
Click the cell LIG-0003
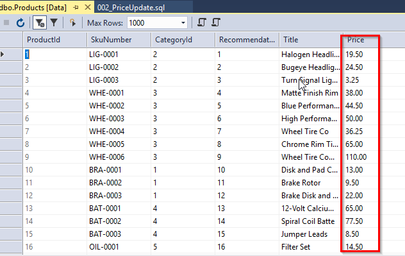pyautogui.click(x=119, y=80)
